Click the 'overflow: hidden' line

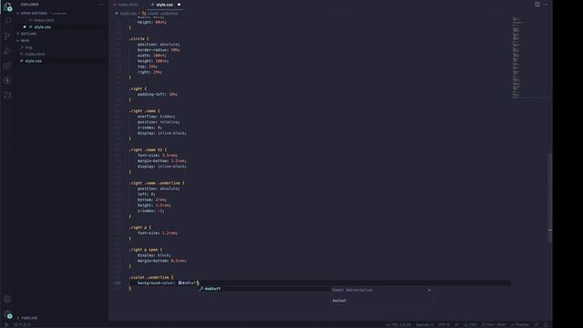(156, 117)
